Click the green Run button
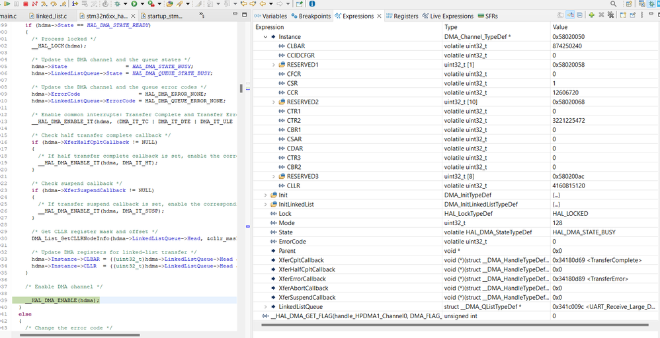Viewport: 660px width, 338px height. pyautogui.click(x=134, y=4)
